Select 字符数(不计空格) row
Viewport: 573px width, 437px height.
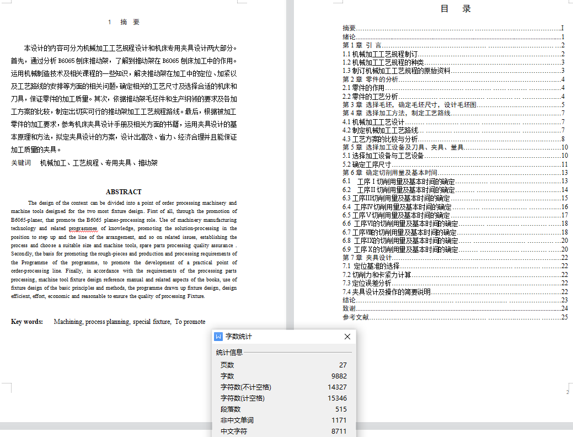(x=283, y=387)
